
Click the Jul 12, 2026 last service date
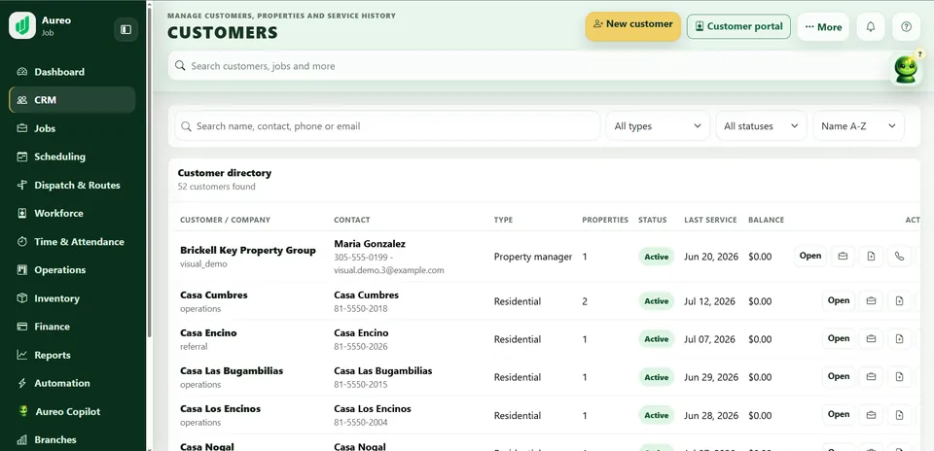tap(709, 301)
